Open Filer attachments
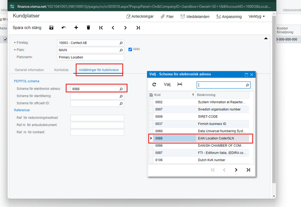Image resolution: width=301 pixels, height=207 pixels. [167, 17]
